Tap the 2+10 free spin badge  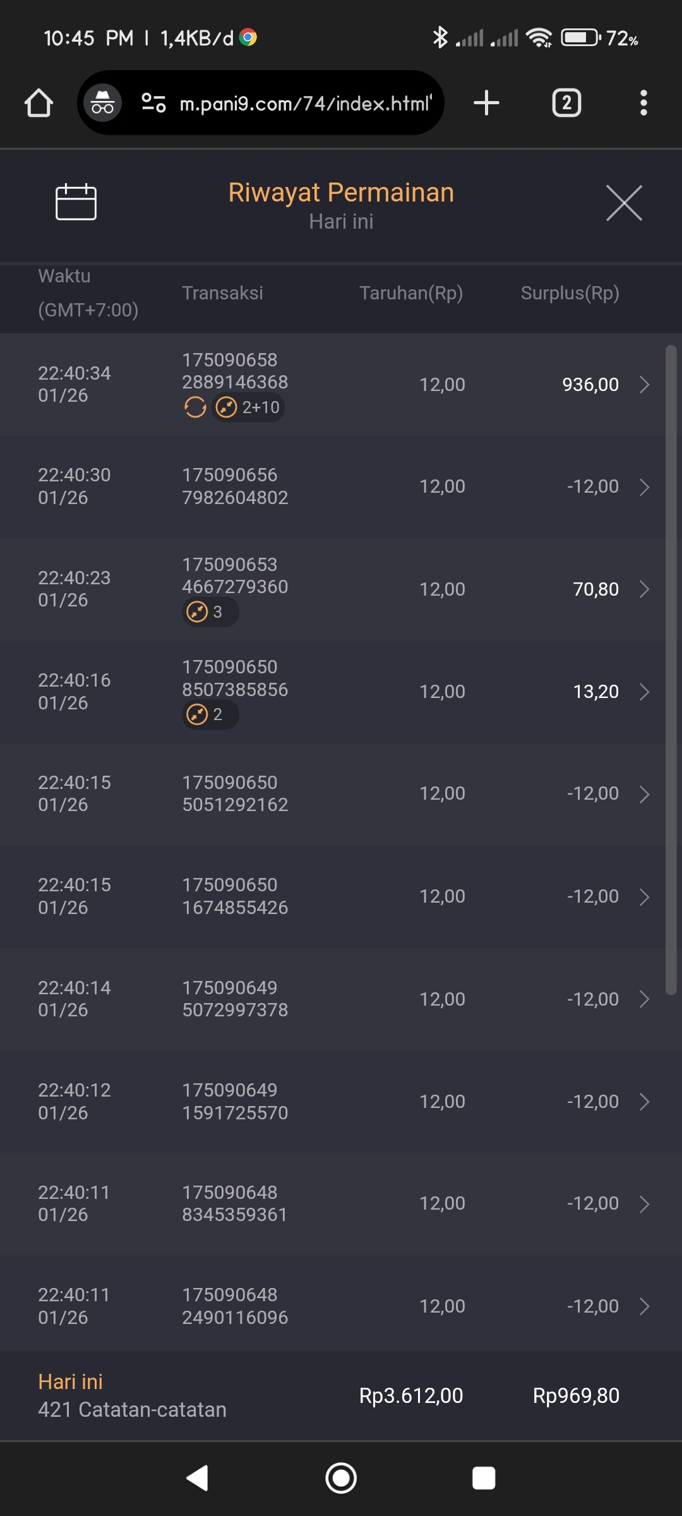point(248,407)
